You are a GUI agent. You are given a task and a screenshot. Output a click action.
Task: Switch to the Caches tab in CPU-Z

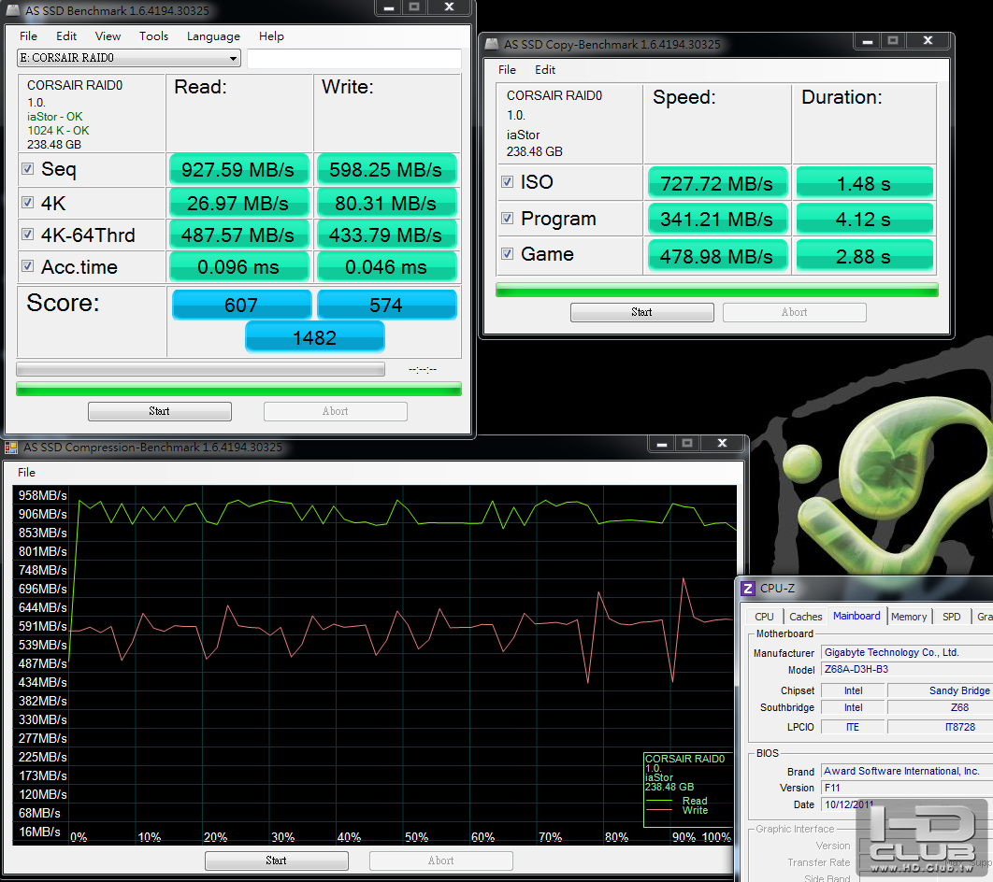[806, 617]
